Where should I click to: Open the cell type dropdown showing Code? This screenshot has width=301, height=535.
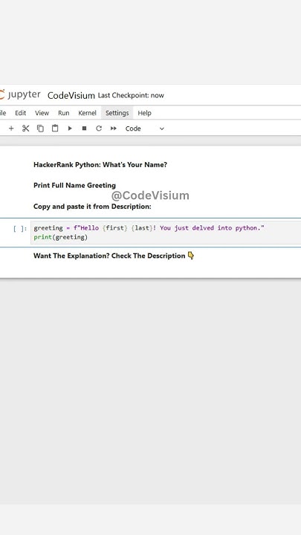(x=145, y=129)
